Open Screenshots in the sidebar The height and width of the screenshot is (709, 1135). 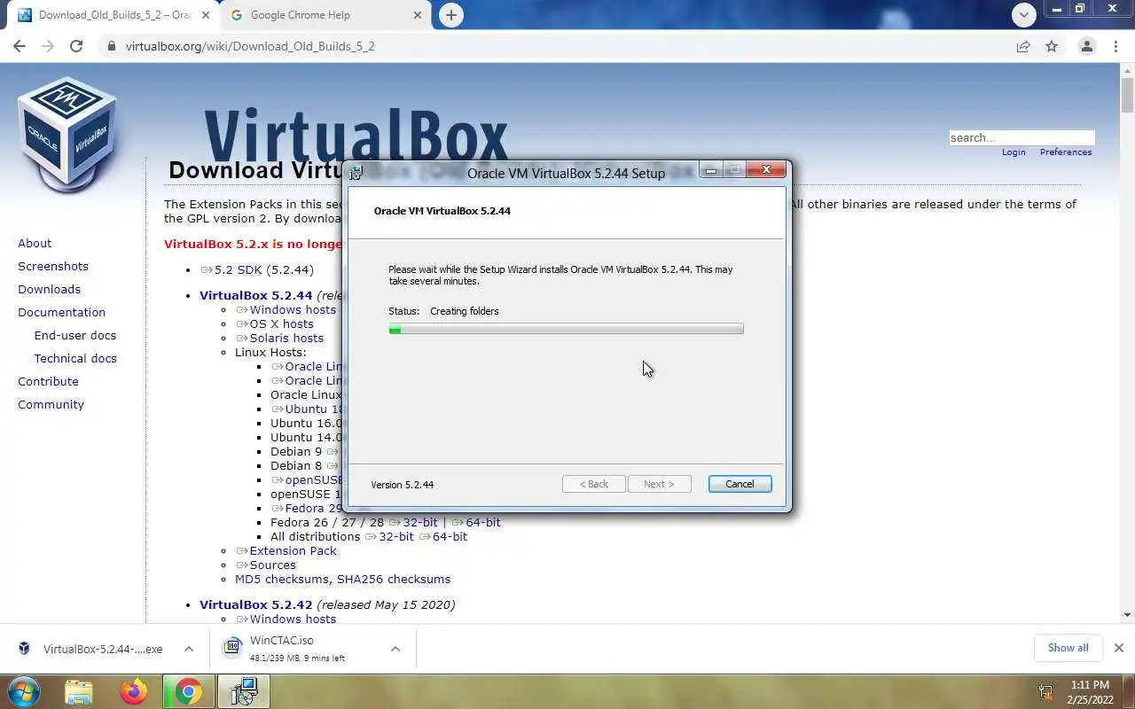53,266
